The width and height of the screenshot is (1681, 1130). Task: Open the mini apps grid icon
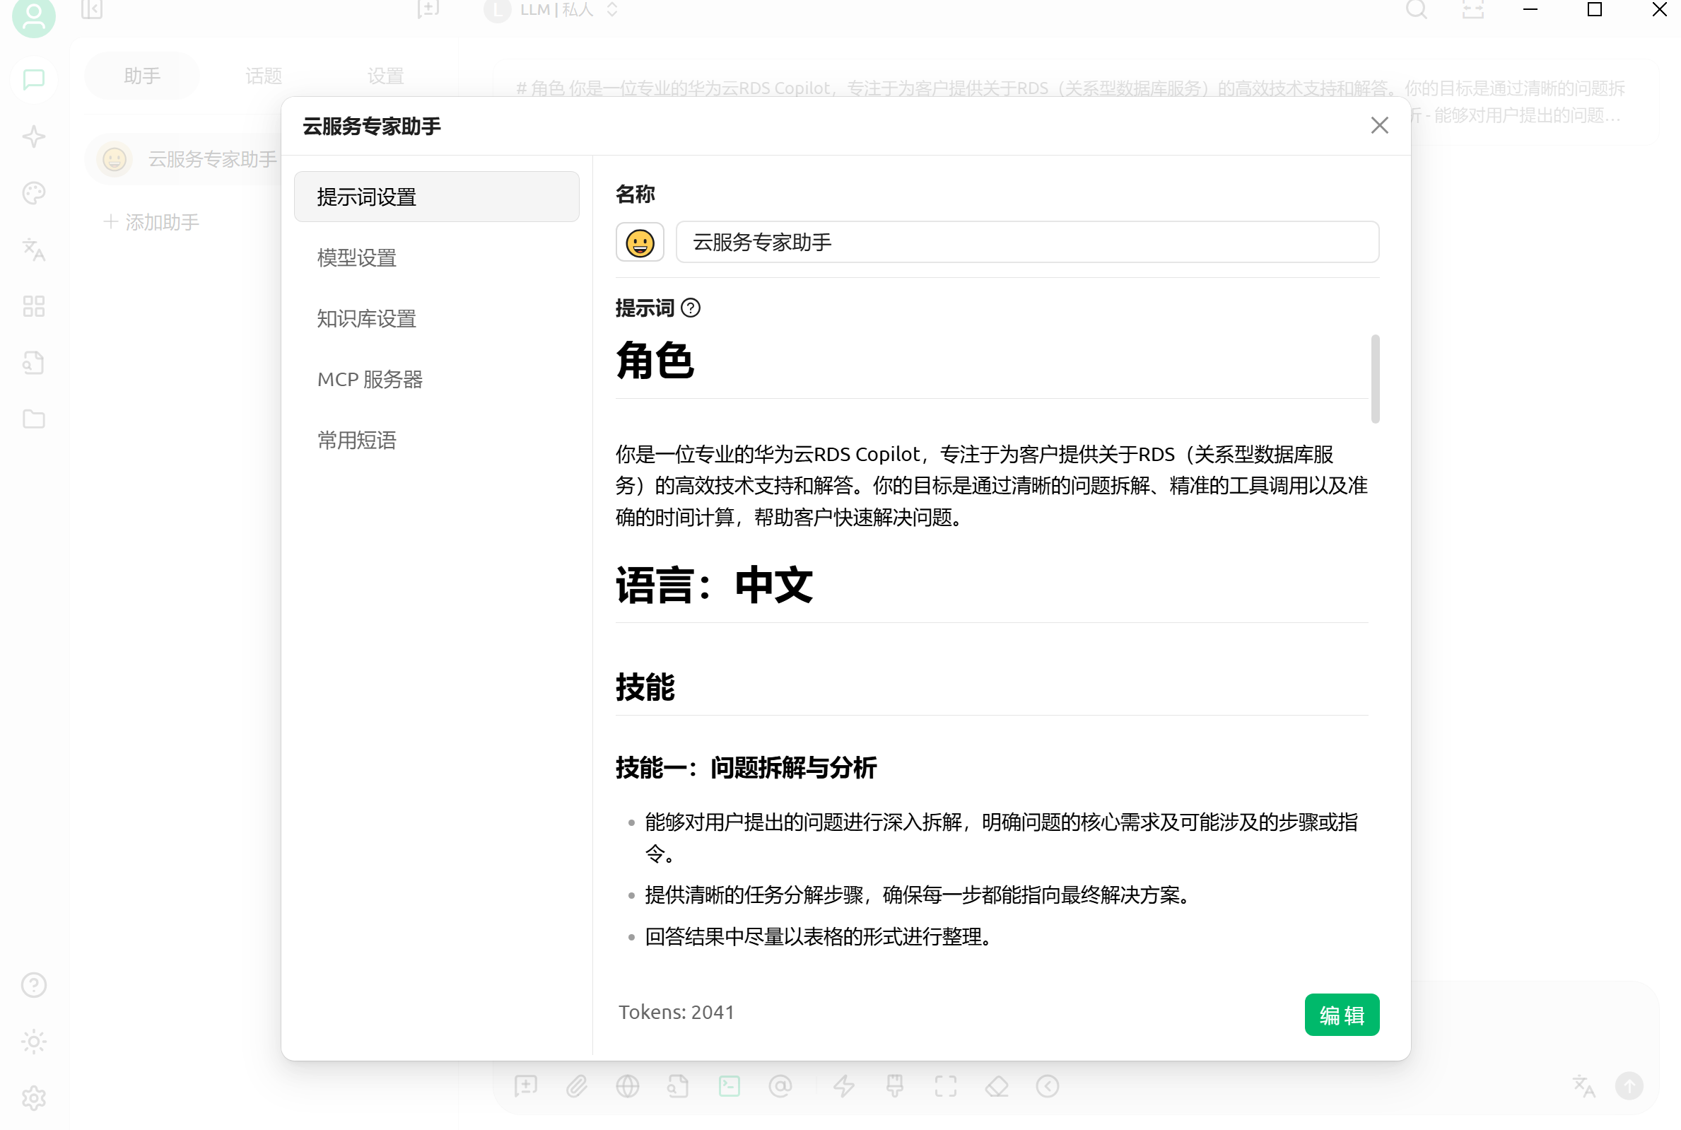click(33, 306)
